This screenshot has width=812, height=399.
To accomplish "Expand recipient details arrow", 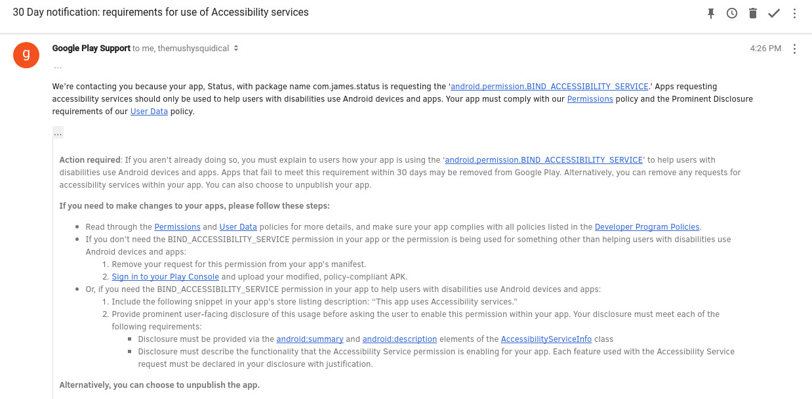I will coord(236,49).
